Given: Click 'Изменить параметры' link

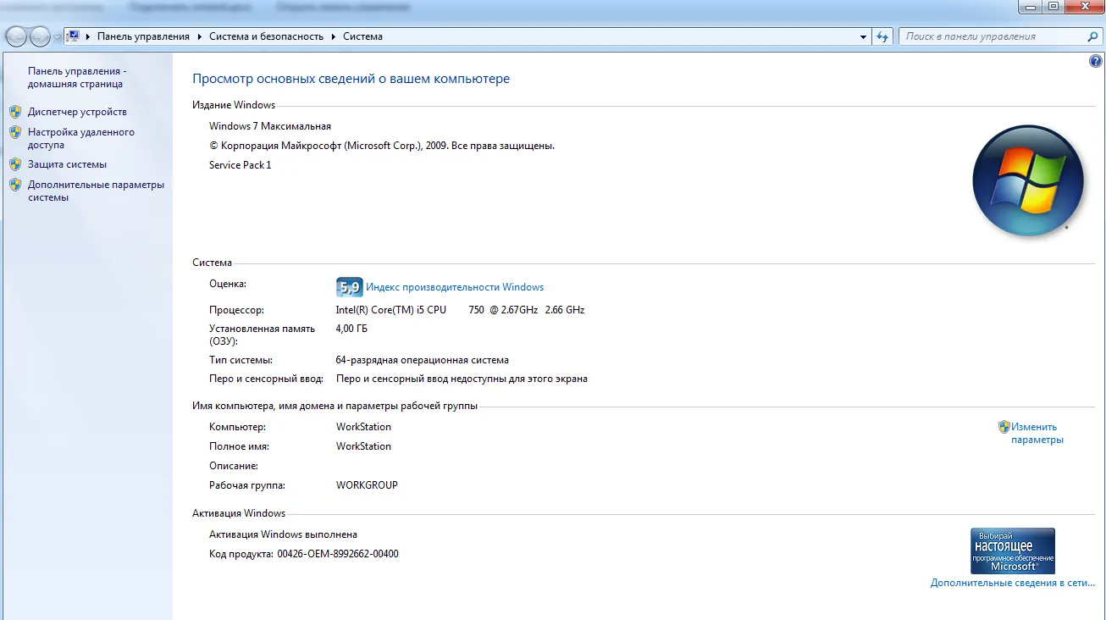Looking at the screenshot, I should tap(1037, 433).
